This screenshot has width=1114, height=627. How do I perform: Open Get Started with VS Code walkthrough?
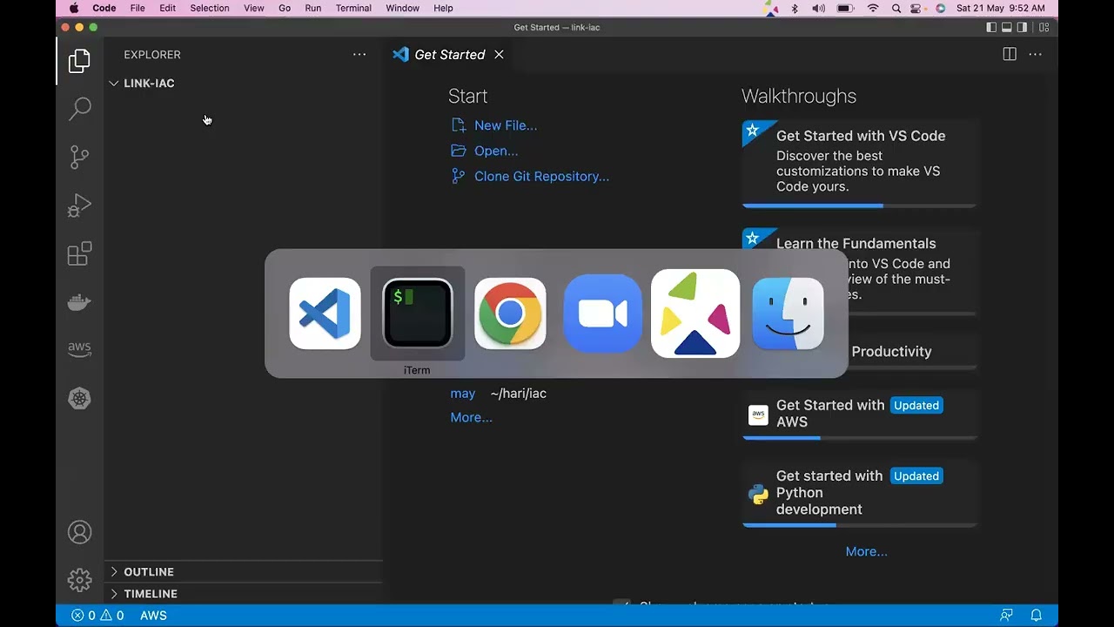pyautogui.click(x=860, y=163)
